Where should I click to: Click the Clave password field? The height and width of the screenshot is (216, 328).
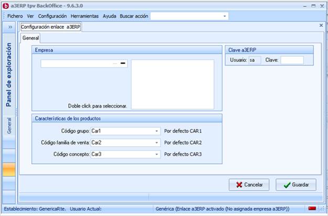tap(292, 60)
